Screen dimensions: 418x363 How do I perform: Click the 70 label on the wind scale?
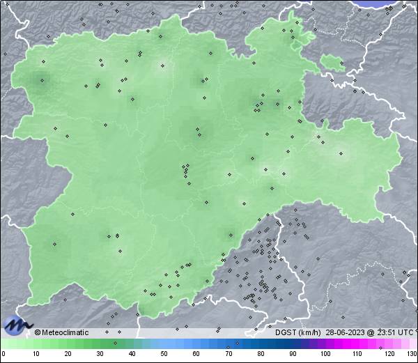pos(229,354)
